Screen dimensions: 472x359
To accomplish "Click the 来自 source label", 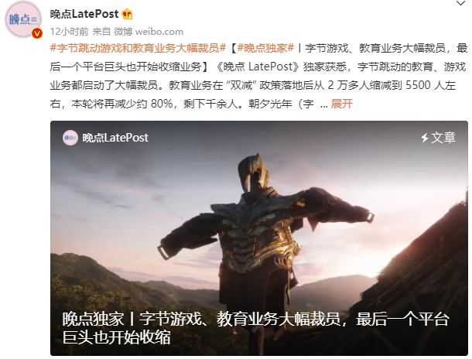I will tap(101, 31).
